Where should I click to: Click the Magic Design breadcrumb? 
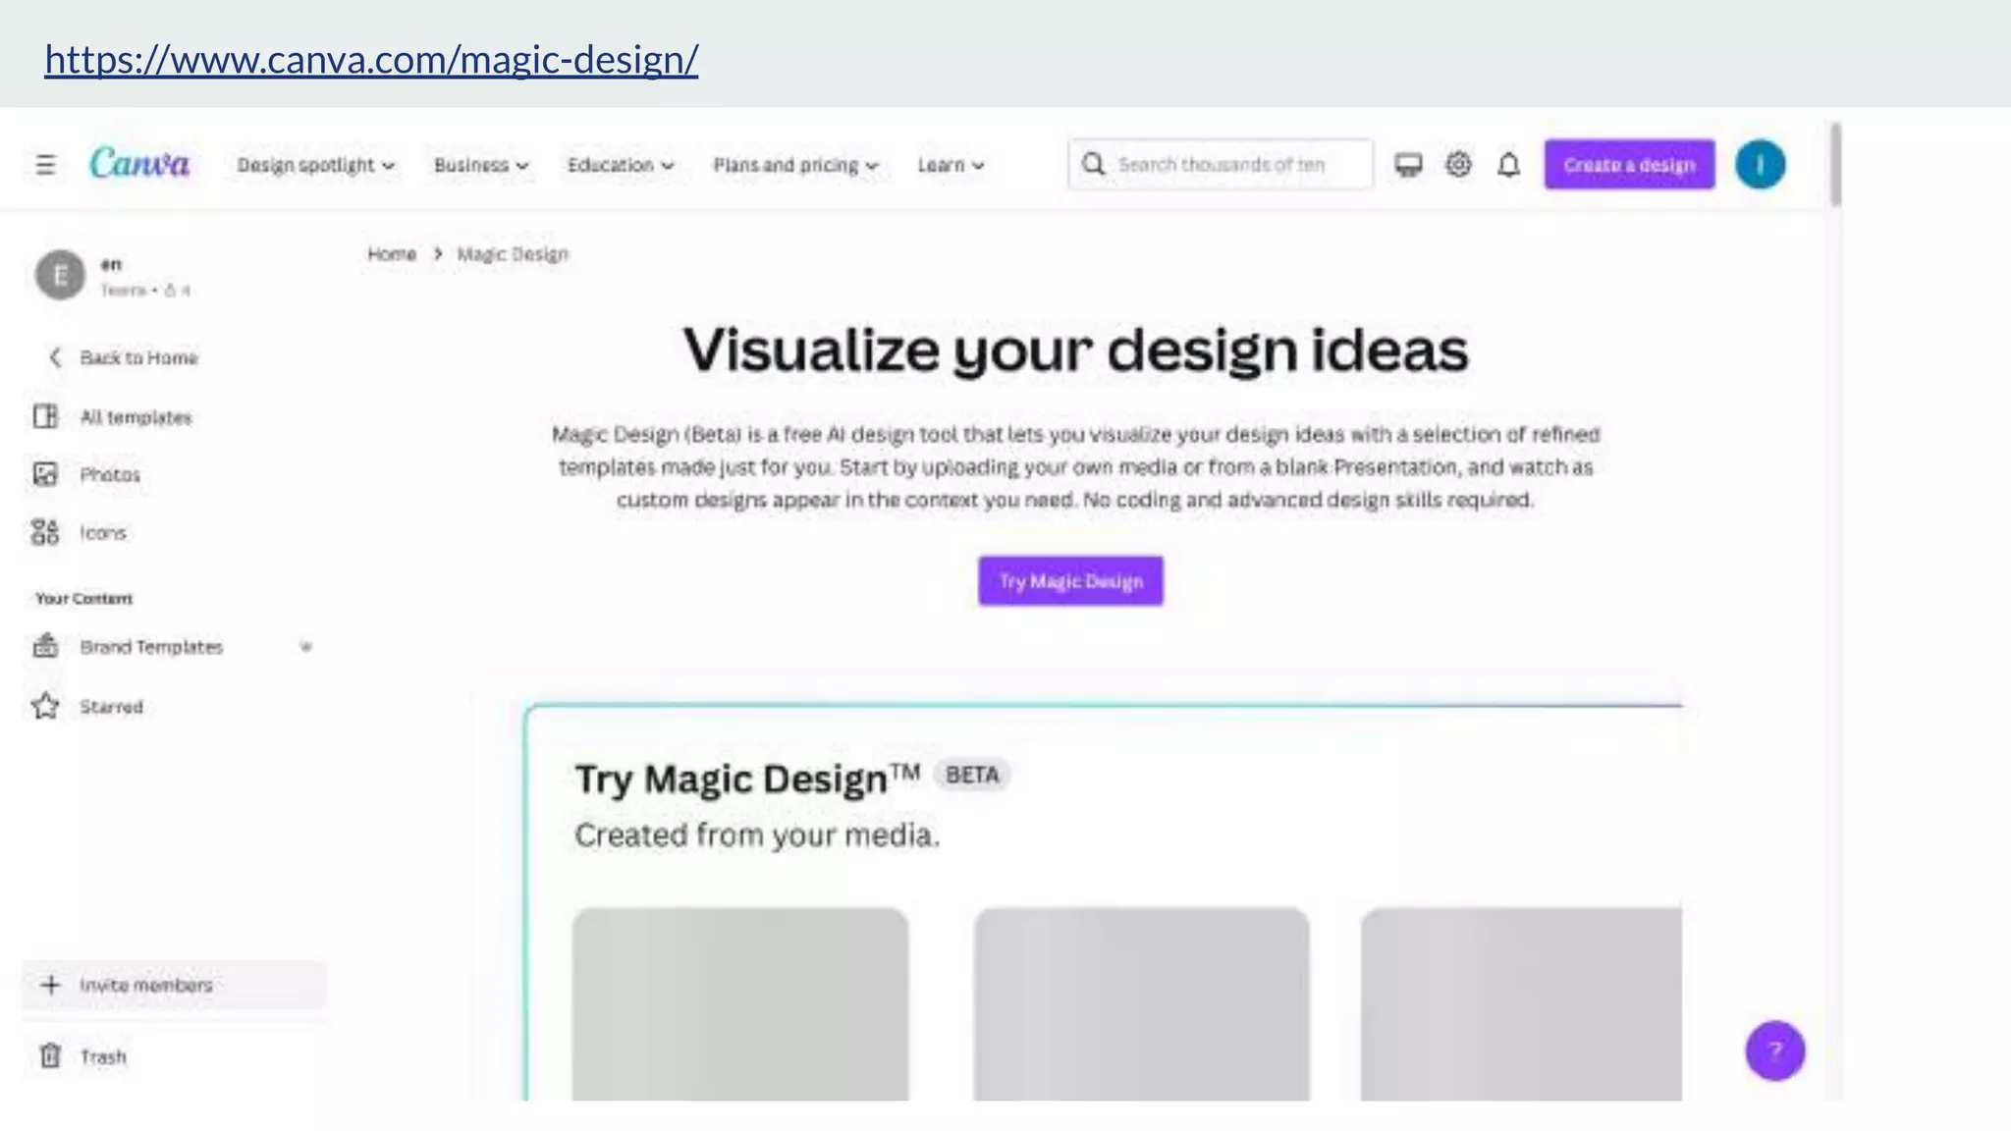pyautogui.click(x=513, y=254)
